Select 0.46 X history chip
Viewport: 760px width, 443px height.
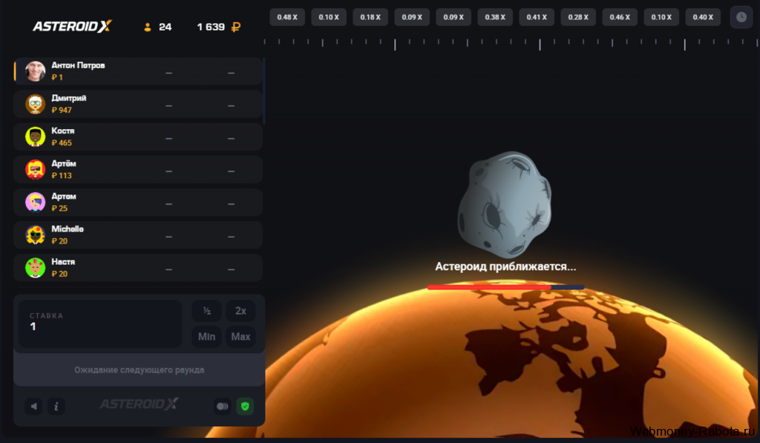pyautogui.click(x=620, y=18)
